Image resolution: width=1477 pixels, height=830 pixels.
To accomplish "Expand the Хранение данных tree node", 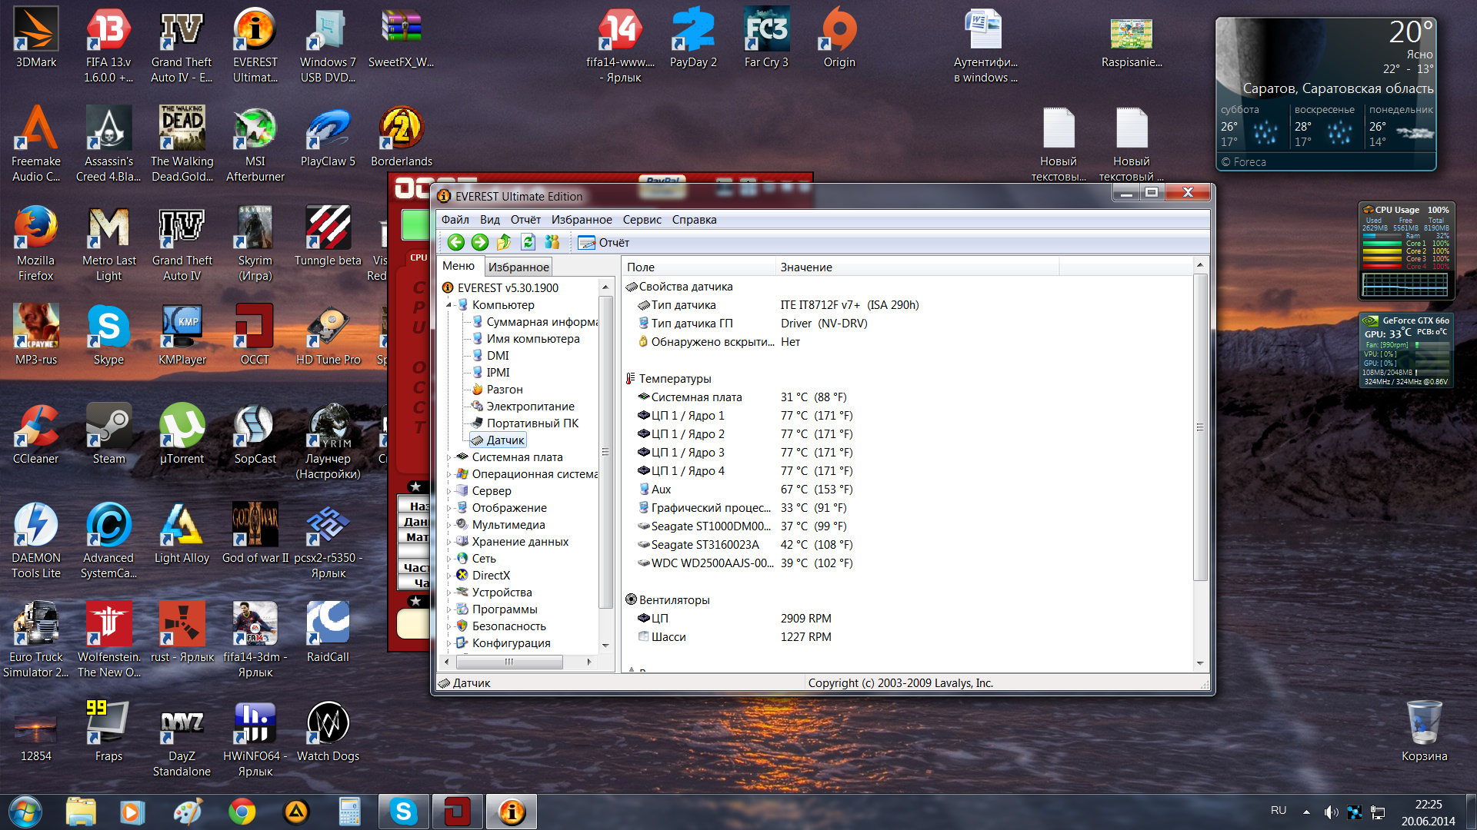I will point(449,542).
